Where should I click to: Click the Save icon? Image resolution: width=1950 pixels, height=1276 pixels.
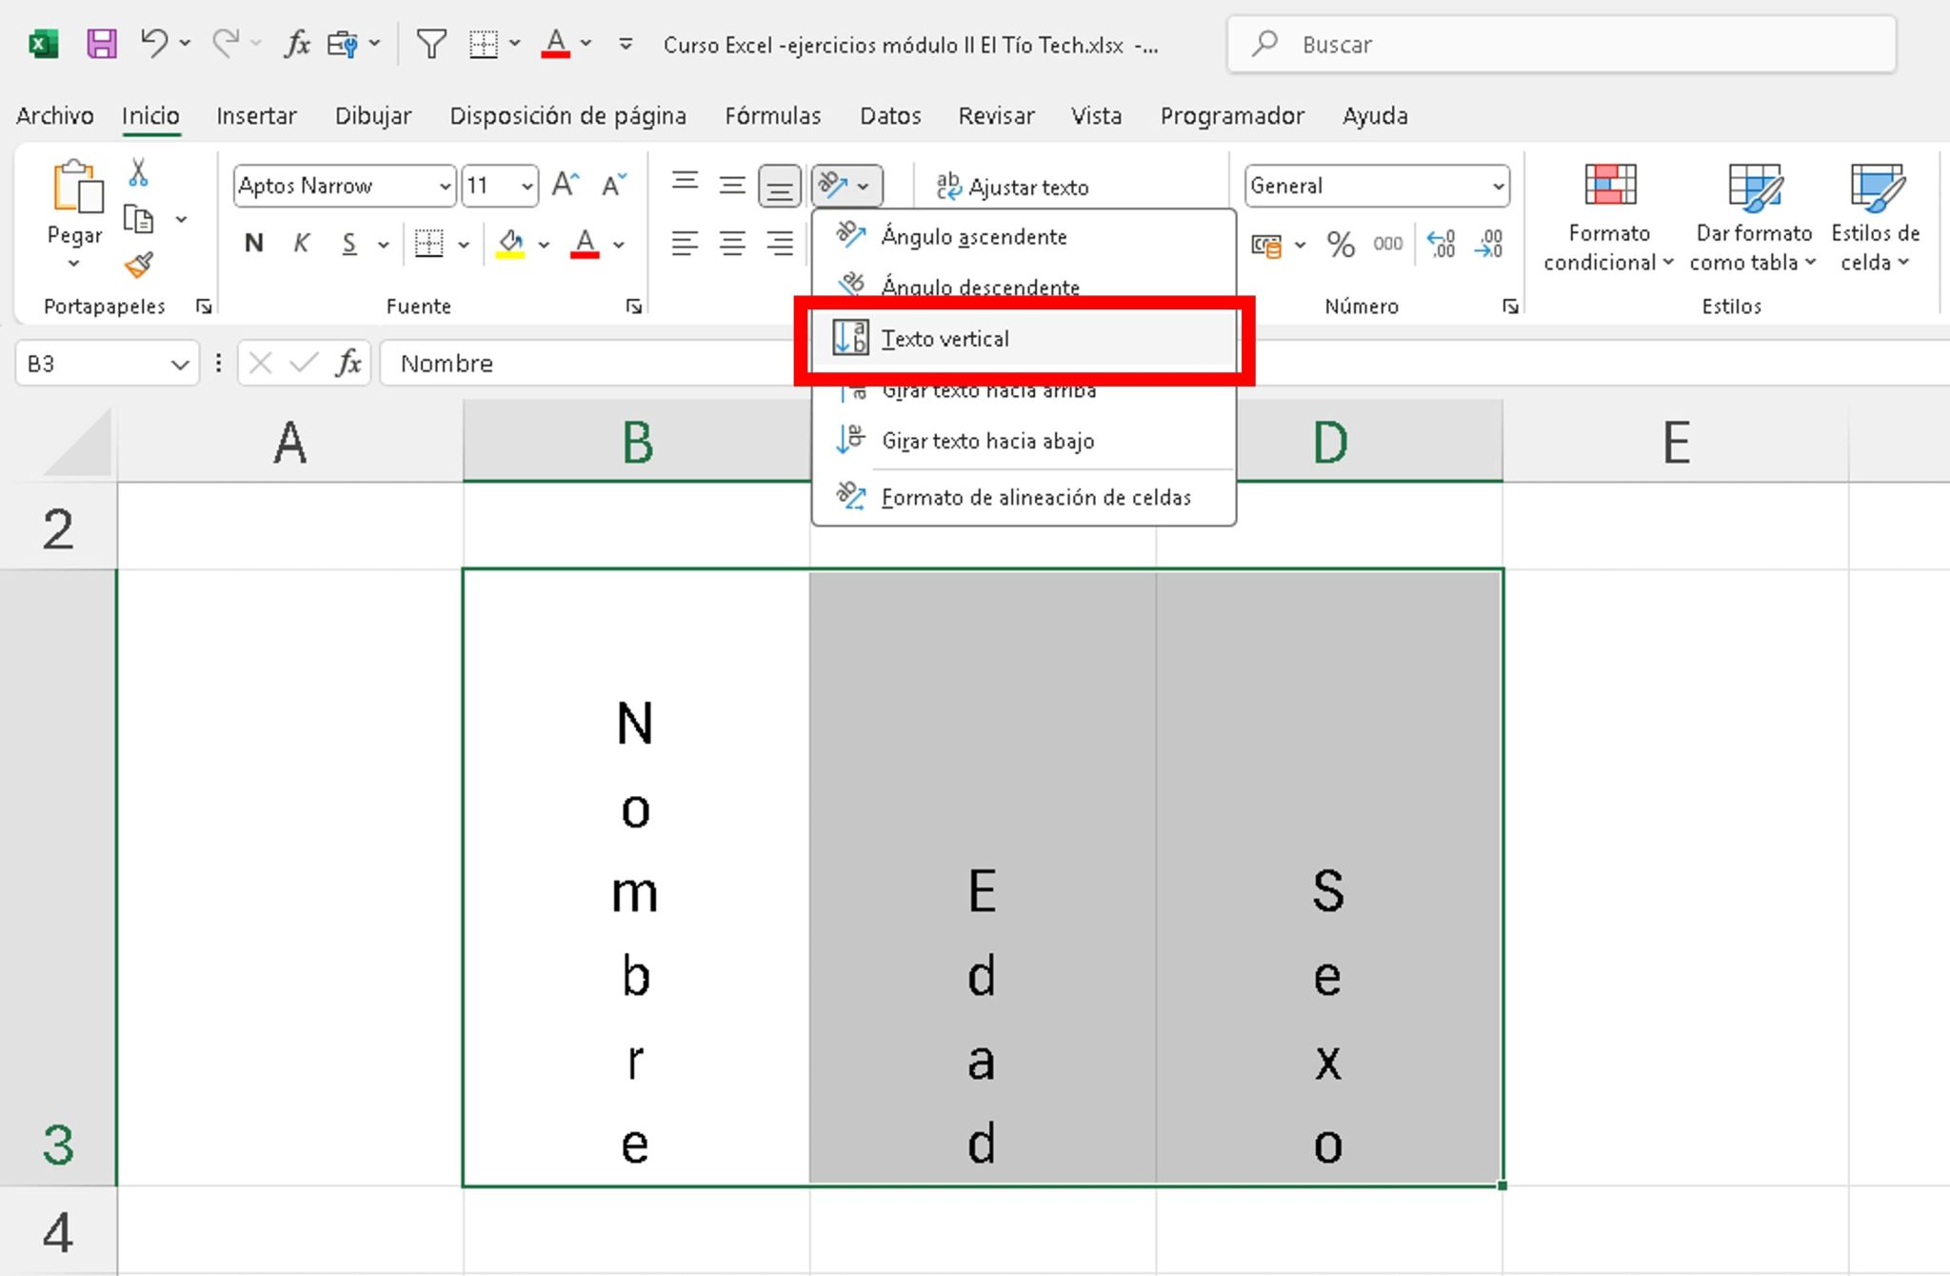pyautogui.click(x=102, y=44)
